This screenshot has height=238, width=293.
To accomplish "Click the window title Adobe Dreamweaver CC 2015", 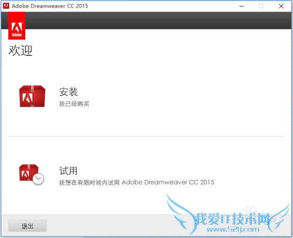I will 50,6.
